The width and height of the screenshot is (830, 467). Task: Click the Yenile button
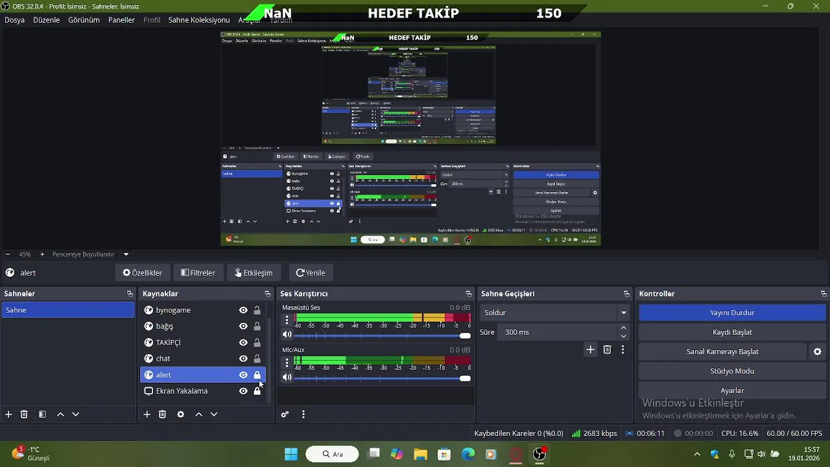pyautogui.click(x=311, y=273)
